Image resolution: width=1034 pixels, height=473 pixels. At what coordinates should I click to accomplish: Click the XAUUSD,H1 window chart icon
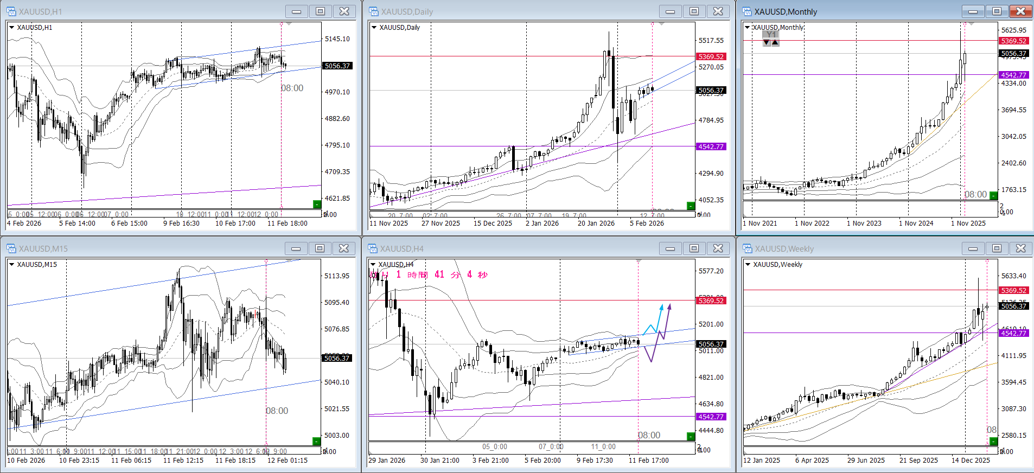tap(11, 11)
